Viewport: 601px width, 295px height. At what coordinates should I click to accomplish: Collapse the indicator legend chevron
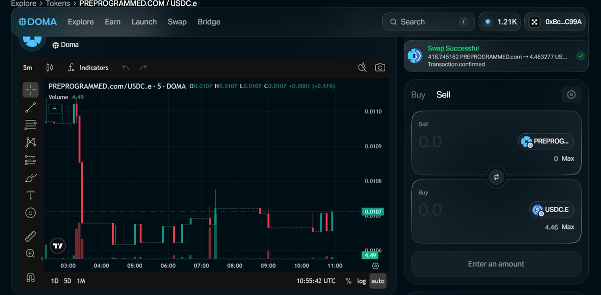click(55, 108)
